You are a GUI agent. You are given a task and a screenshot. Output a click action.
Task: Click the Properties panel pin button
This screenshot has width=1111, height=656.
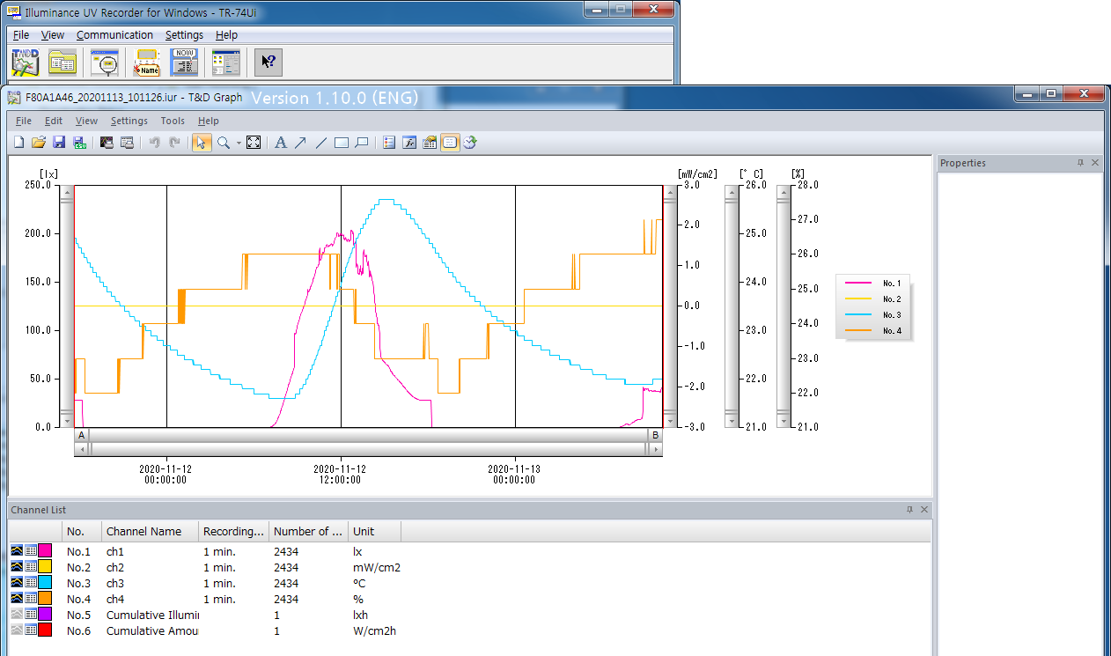click(1080, 163)
